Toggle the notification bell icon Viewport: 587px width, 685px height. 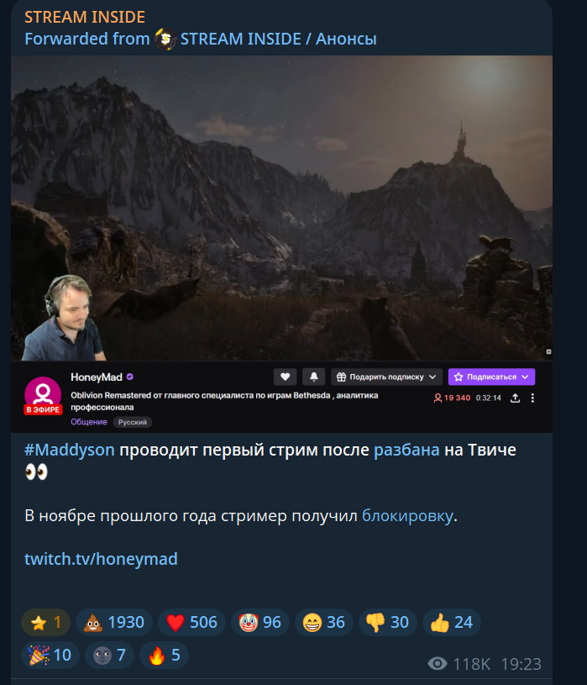(313, 377)
